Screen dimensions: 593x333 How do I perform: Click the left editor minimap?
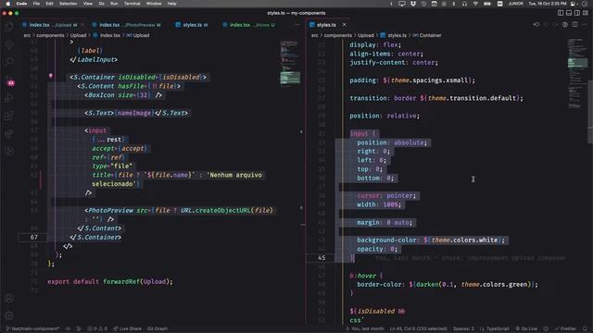pyautogui.click(x=290, y=64)
